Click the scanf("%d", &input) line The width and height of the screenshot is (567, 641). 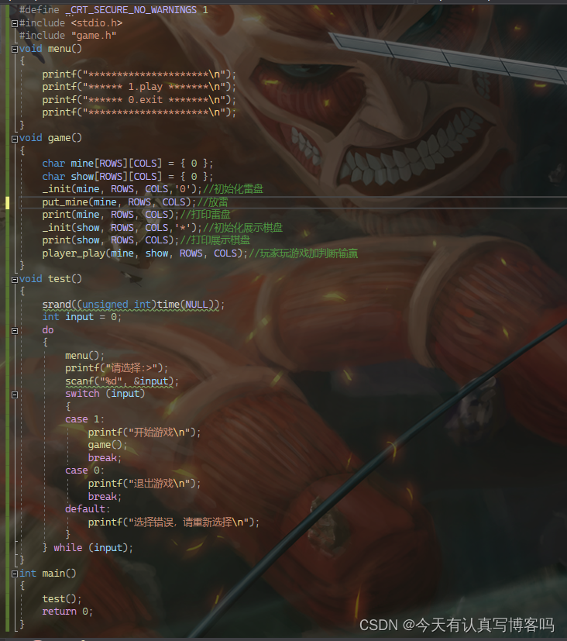tap(122, 381)
